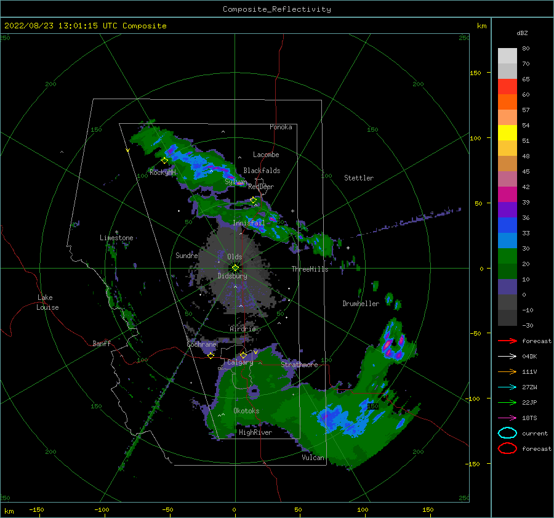Select the Innisfail label
Viewport: 554px width, 518px height.
coord(249,223)
